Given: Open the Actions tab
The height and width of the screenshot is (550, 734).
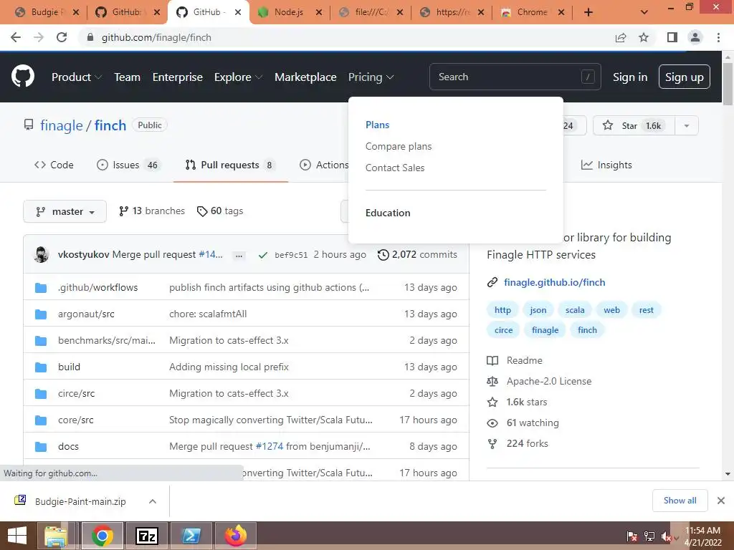Looking at the screenshot, I should click(324, 165).
